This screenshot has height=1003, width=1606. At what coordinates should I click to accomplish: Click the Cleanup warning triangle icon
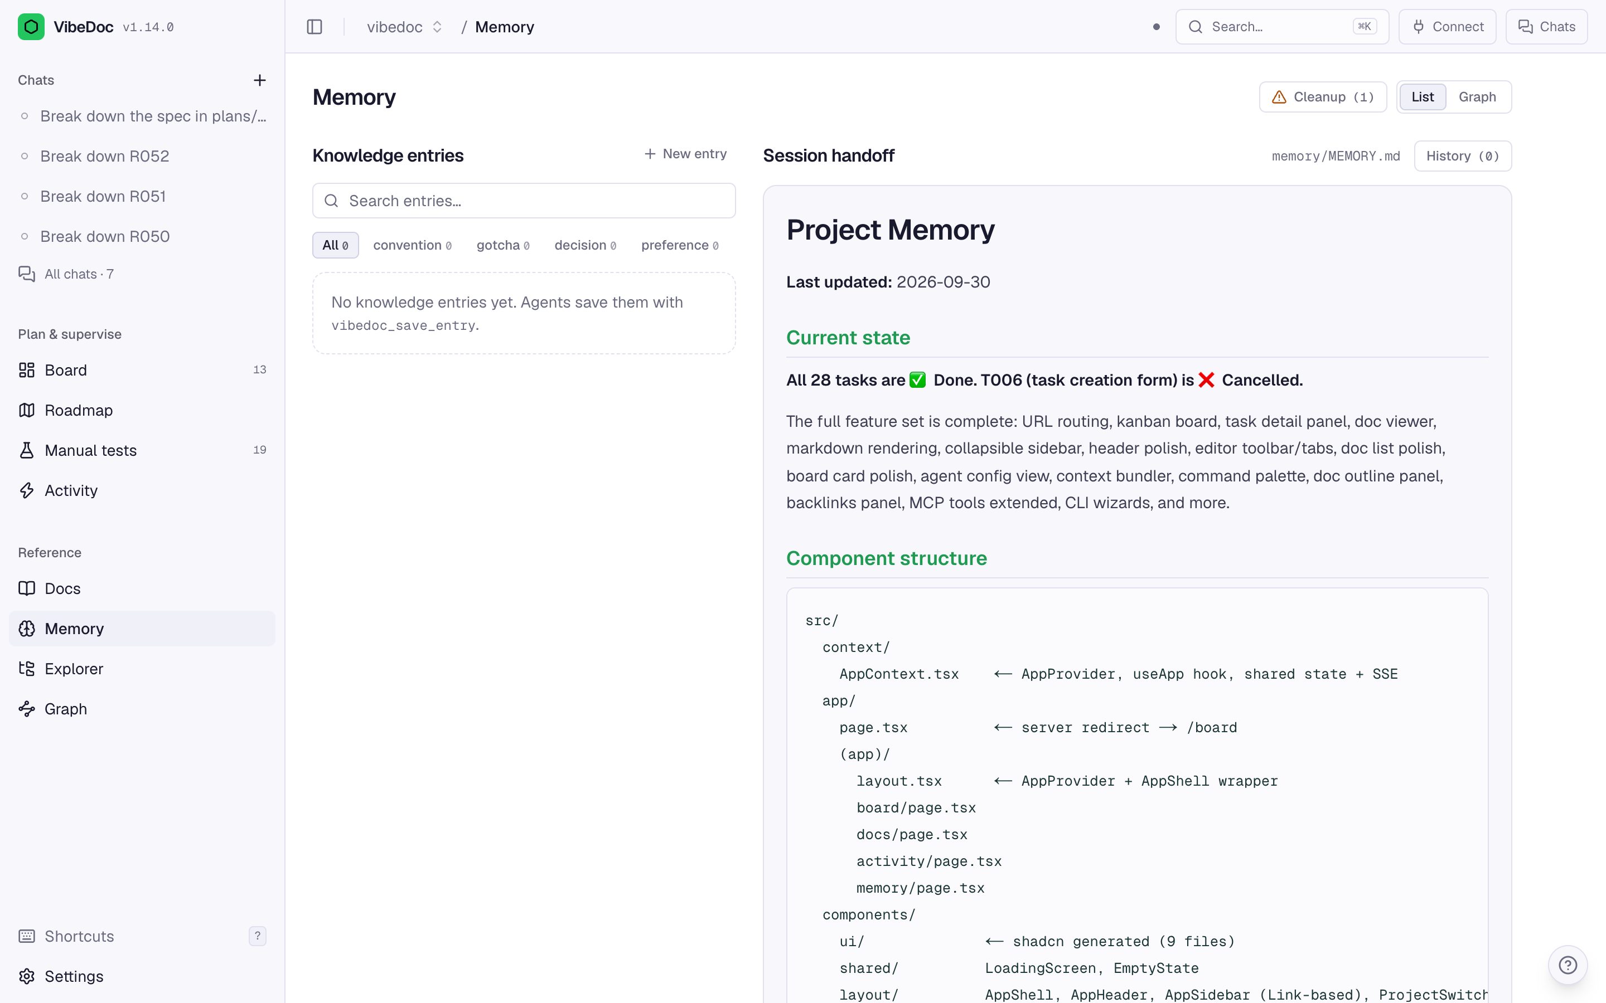(x=1279, y=97)
